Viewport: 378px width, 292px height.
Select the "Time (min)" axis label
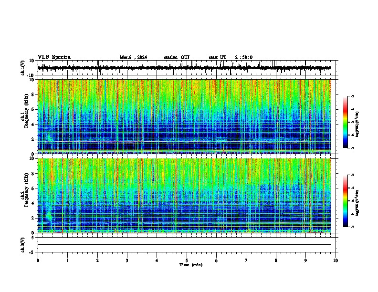coord(191,265)
